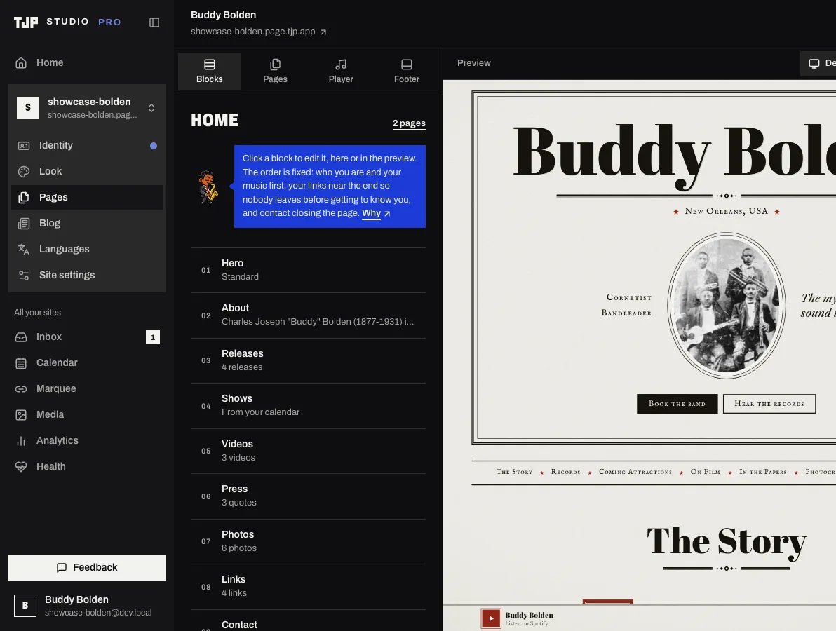The height and width of the screenshot is (631, 836).
Task: Click the Inbox tray icon
Action: tap(21, 337)
